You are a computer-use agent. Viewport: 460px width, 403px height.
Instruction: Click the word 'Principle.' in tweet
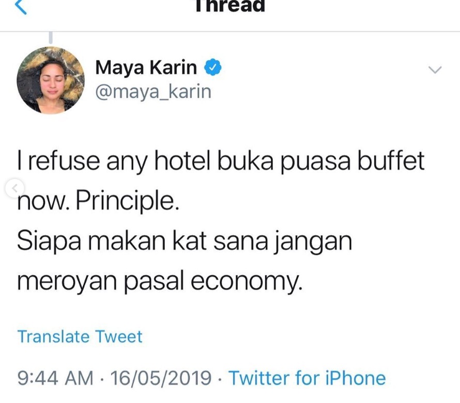[x=127, y=201]
